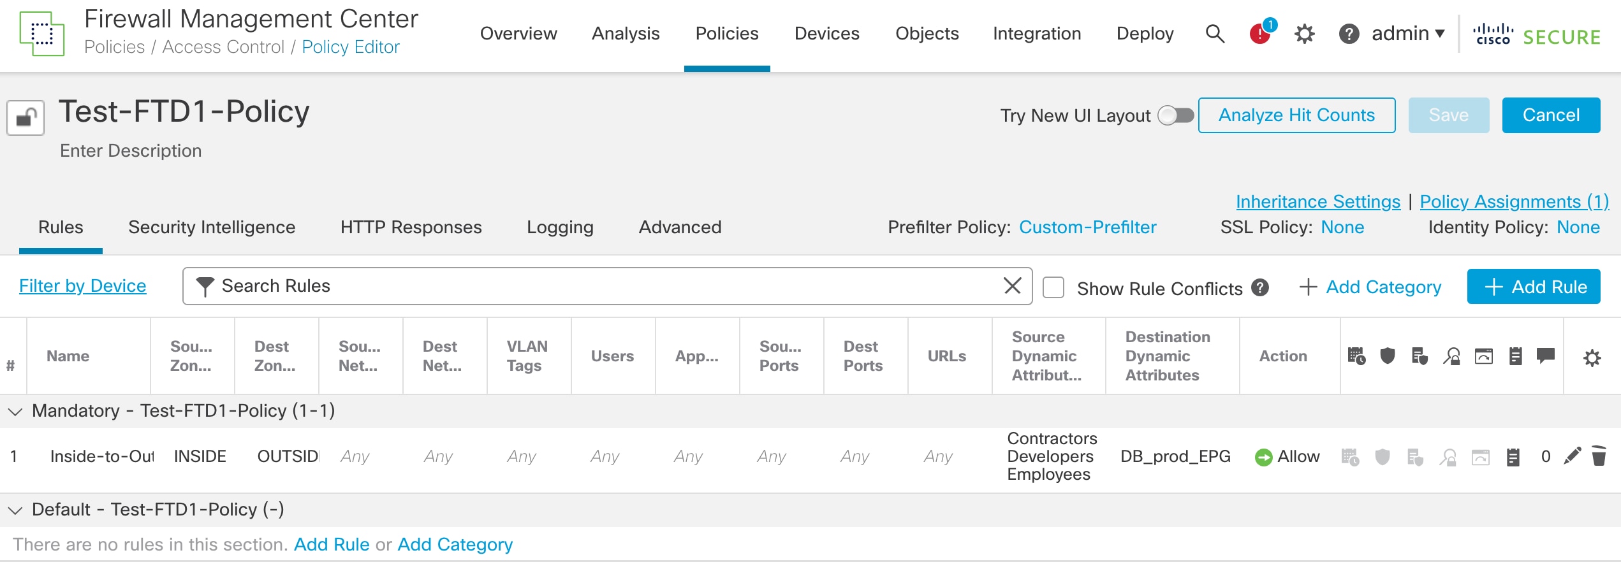Collapse the Mandatory - Test-FTD1-Policy section

coord(15,412)
